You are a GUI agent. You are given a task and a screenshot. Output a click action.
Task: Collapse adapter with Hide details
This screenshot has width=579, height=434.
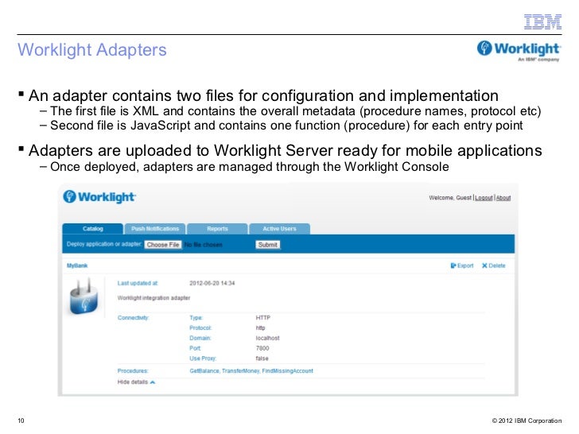point(136,382)
